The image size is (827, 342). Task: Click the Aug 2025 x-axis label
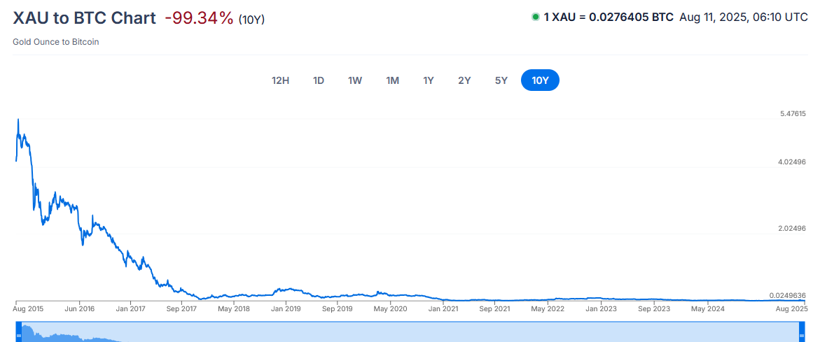pos(792,309)
